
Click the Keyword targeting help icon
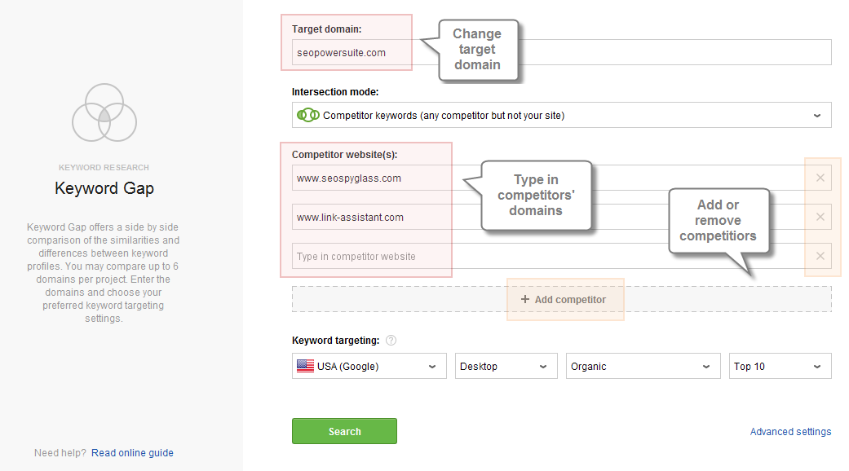pos(391,340)
